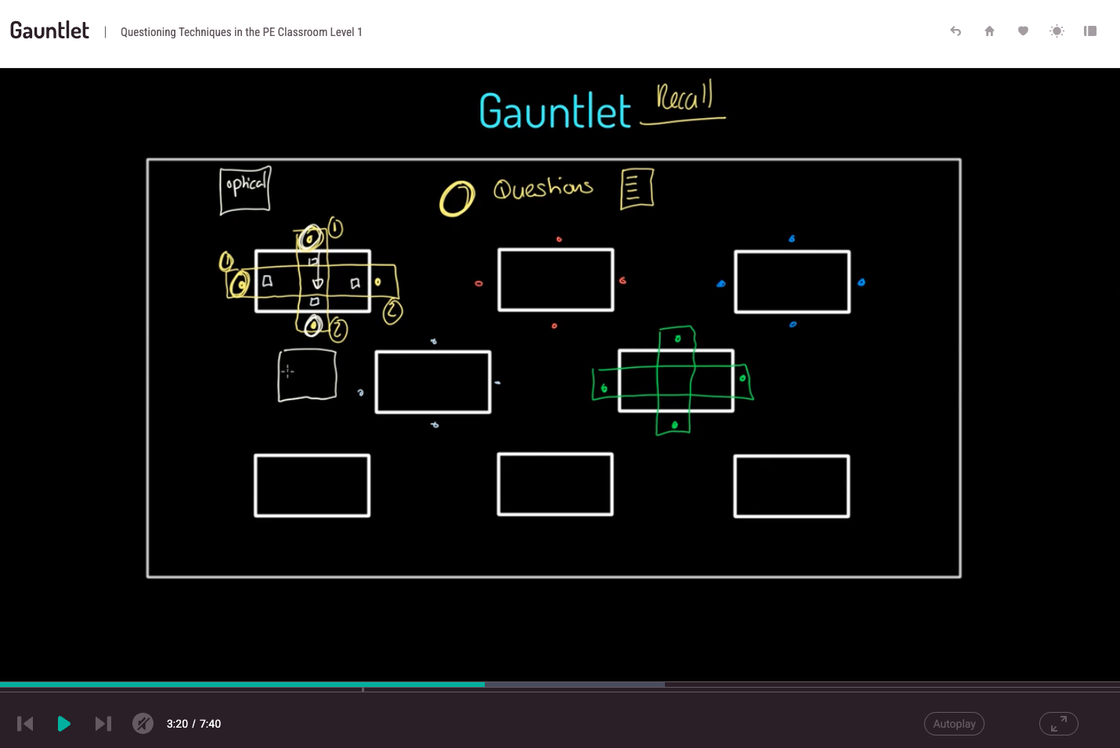
Task: Play the video
Action: (64, 724)
